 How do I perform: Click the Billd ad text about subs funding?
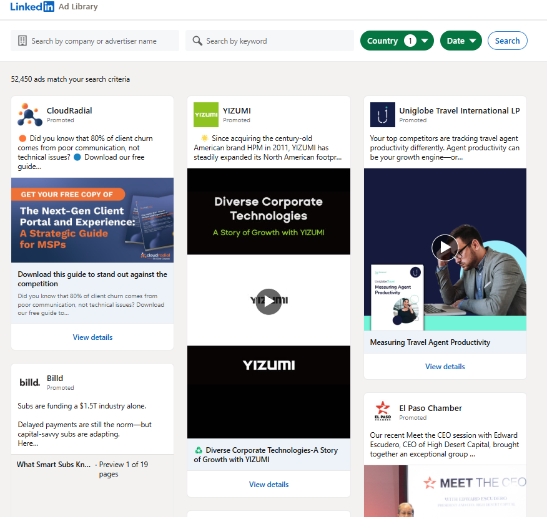pos(85,425)
